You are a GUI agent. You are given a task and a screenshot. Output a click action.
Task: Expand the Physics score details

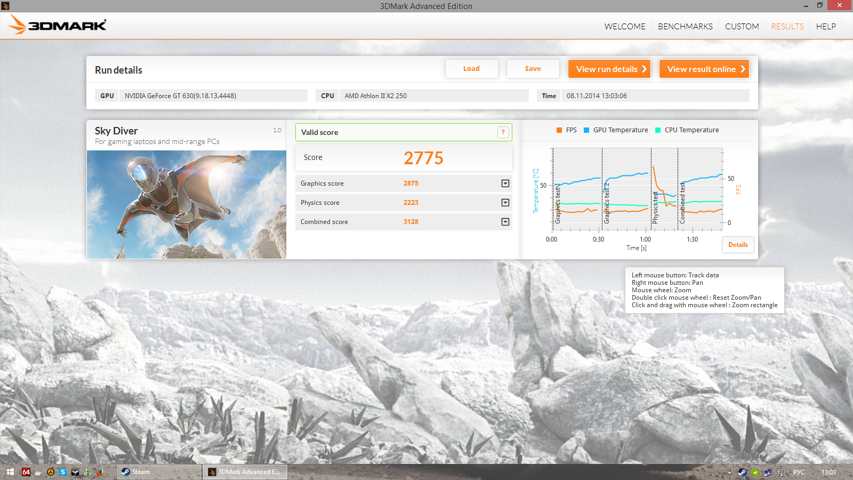click(505, 203)
